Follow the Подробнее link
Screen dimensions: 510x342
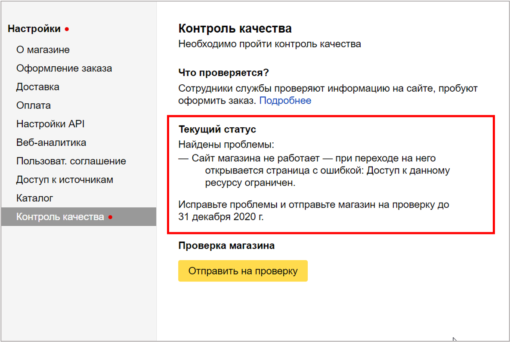[x=285, y=101]
